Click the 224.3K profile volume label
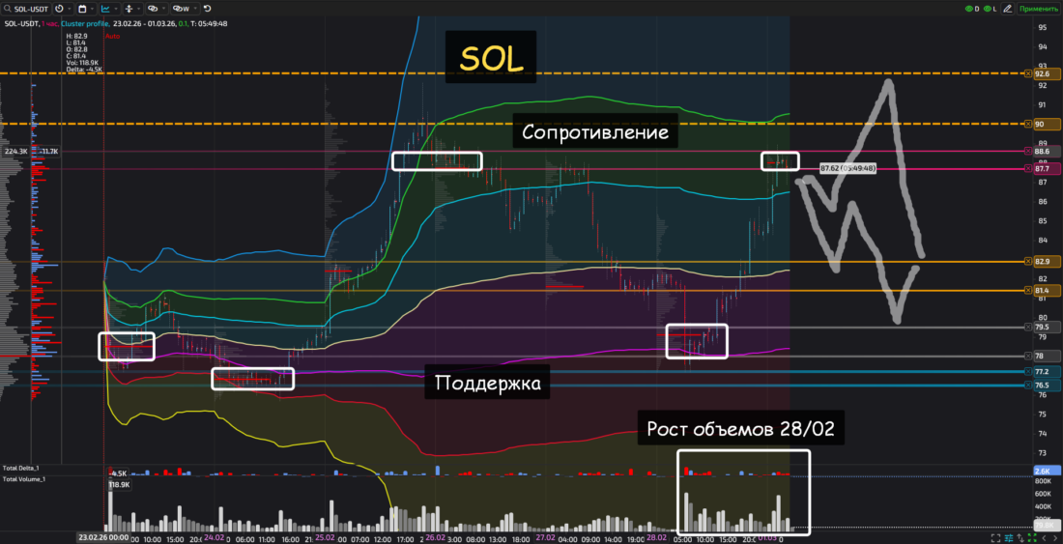1063x544 pixels. click(x=17, y=151)
